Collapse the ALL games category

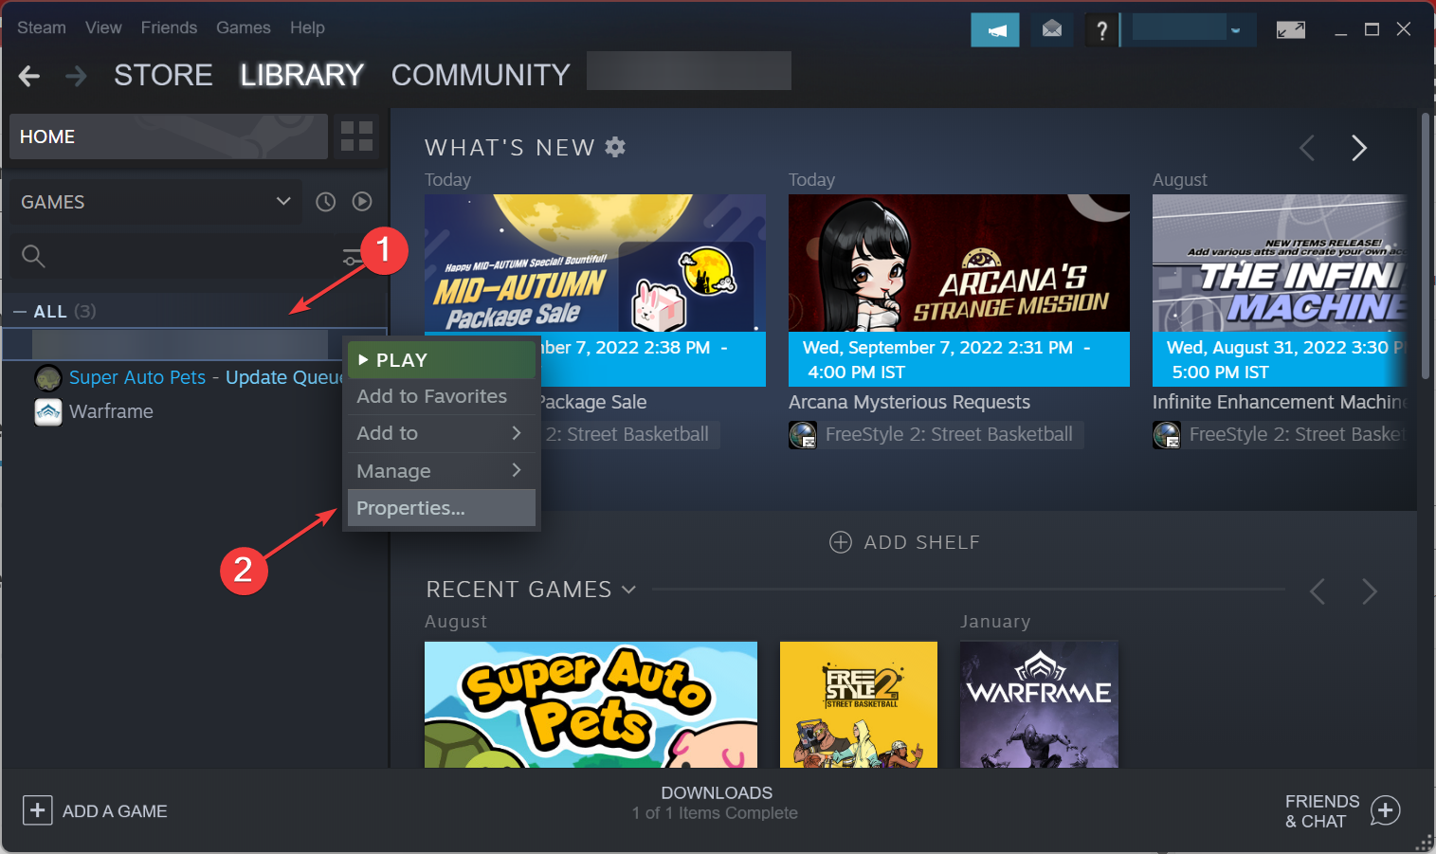19,312
